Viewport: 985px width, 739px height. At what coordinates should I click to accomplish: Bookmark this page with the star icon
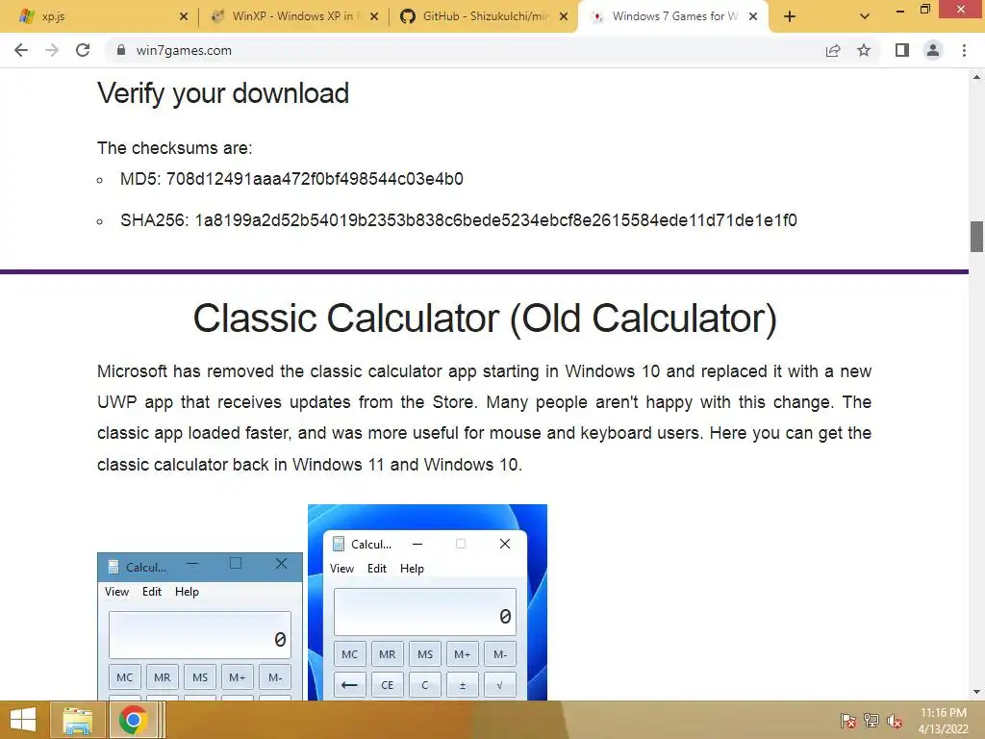pos(864,50)
